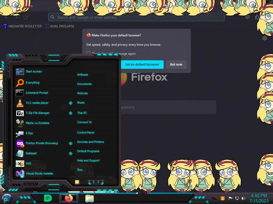This screenshot has height=204, width=273.
Task: Click Firefox back arrow
Action: click(6, 17)
